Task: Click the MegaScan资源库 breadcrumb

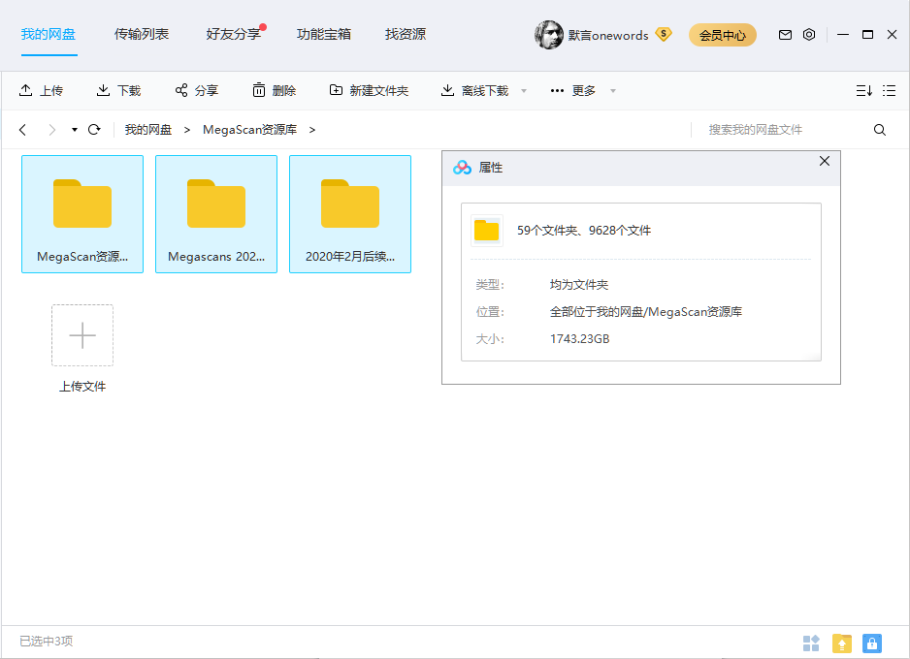Action: tap(249, 130)
